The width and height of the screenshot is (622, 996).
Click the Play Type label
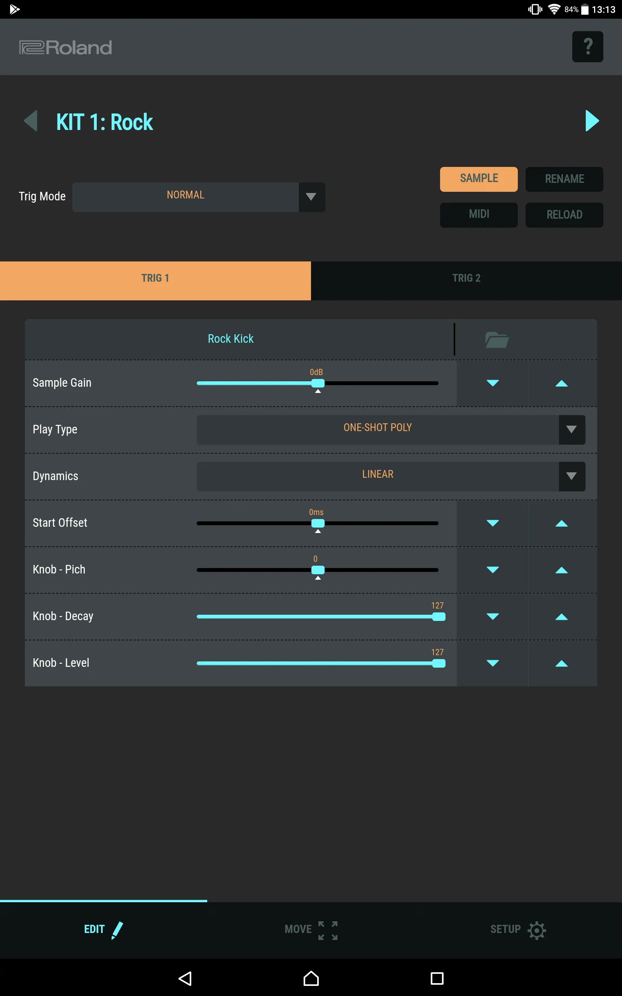pos(55,429)
